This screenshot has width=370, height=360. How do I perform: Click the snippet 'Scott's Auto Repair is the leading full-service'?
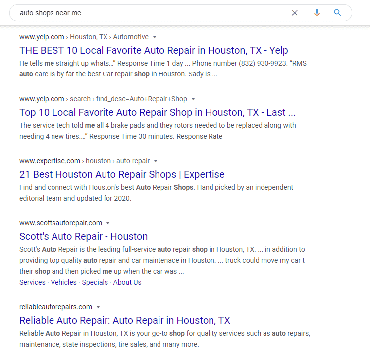pos(162,260)
